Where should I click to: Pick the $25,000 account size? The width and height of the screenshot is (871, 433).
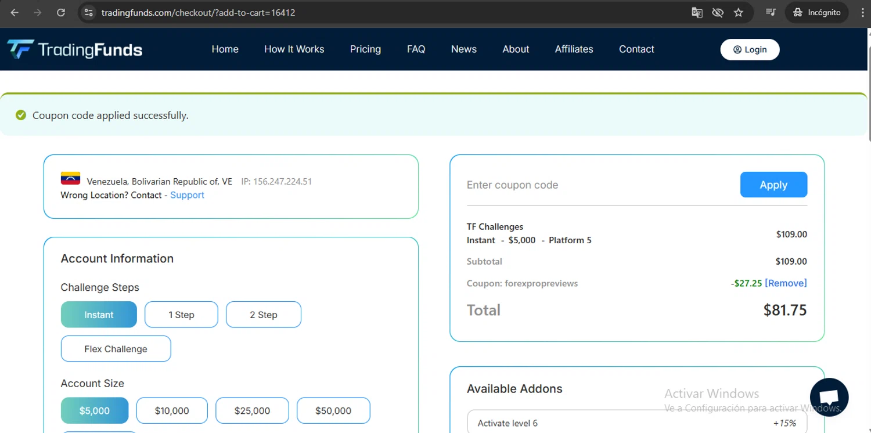(252, 410)
